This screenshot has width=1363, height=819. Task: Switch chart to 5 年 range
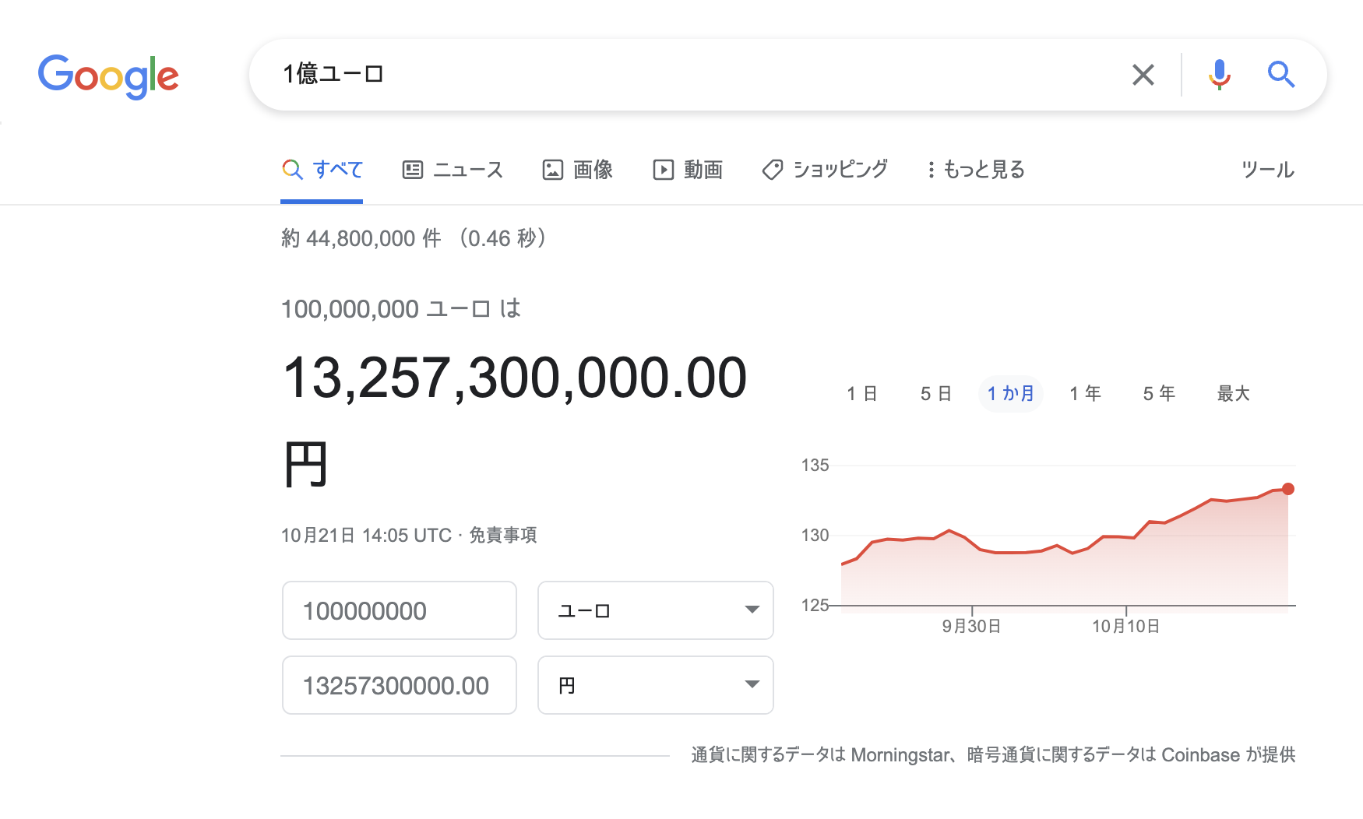[1159, 394]
